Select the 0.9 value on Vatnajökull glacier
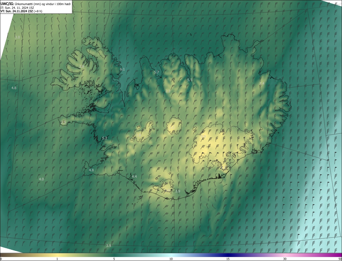342x261 pixels. coord(203,137)
